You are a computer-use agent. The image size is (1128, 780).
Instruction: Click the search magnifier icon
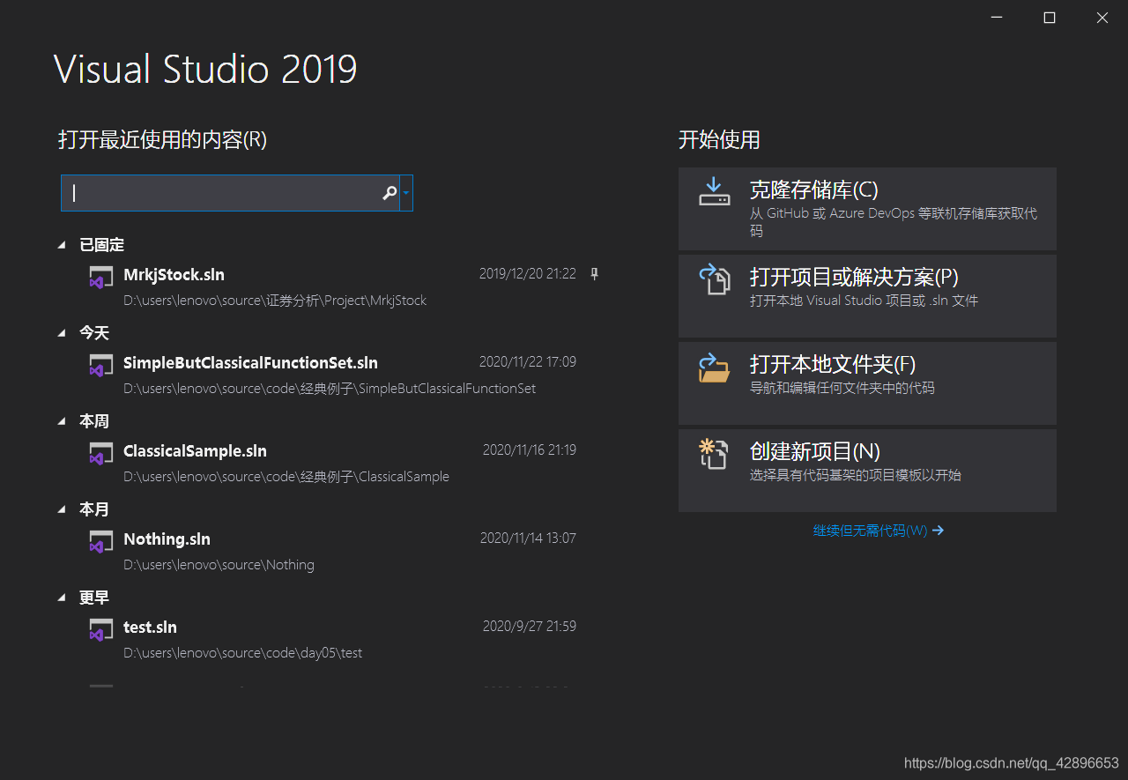click(389, 193)
